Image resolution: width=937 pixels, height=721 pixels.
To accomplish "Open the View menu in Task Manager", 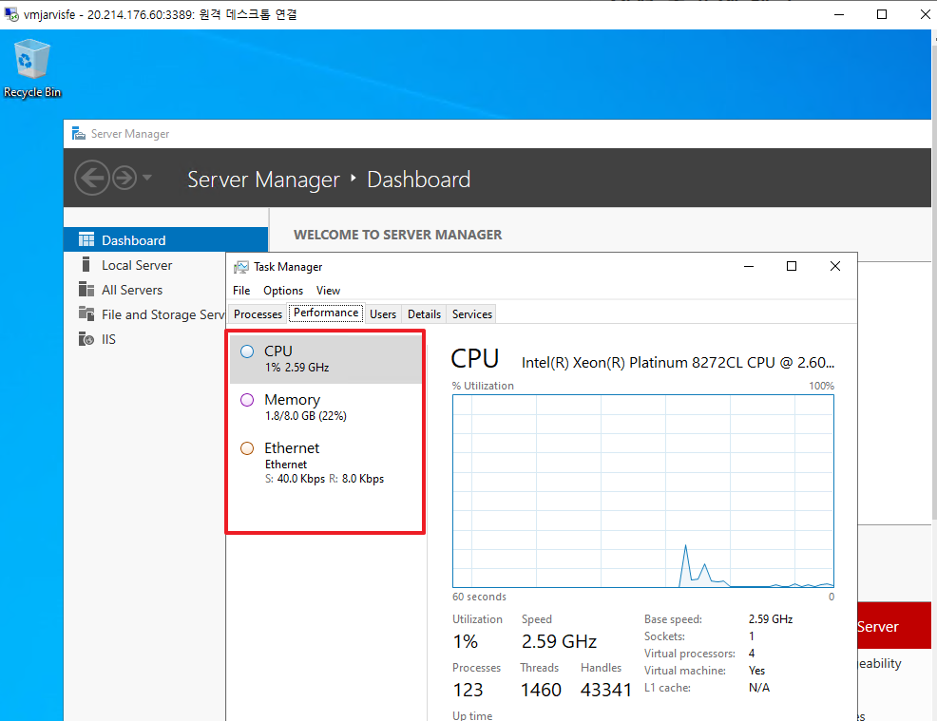I will point(328,291).
